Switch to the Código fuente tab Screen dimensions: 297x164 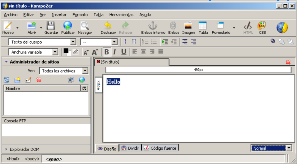click(160, 148)
